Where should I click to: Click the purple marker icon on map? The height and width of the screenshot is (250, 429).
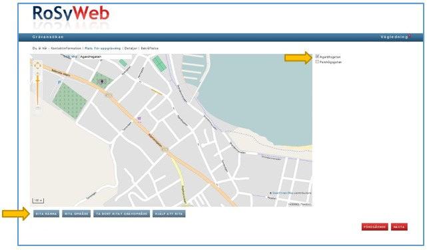139,118
